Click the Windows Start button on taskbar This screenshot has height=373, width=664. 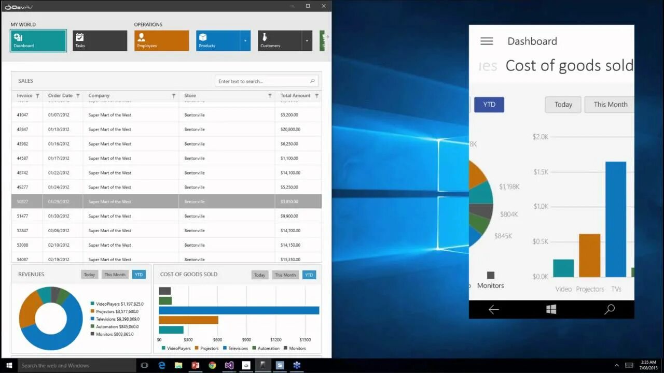(x=9, y=365)
